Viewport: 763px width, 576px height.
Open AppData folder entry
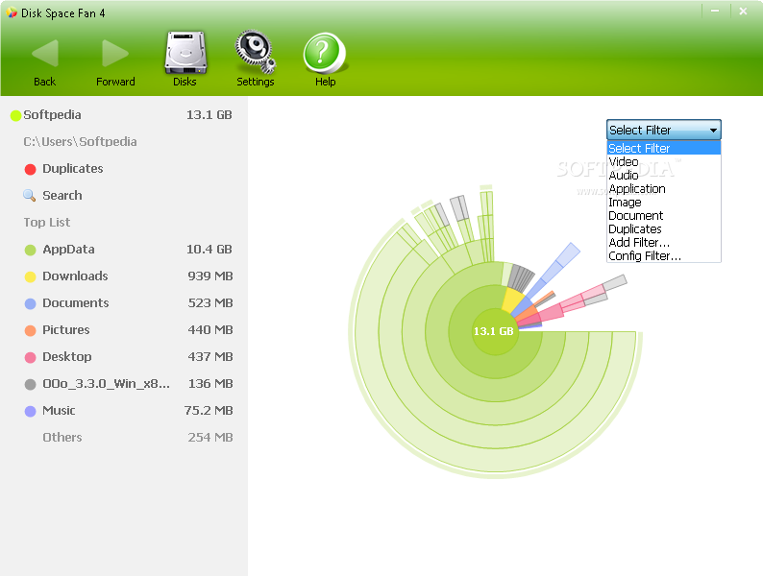coord(68,250)
